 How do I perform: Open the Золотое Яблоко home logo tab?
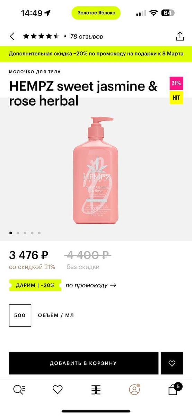(x=96, y=390)
